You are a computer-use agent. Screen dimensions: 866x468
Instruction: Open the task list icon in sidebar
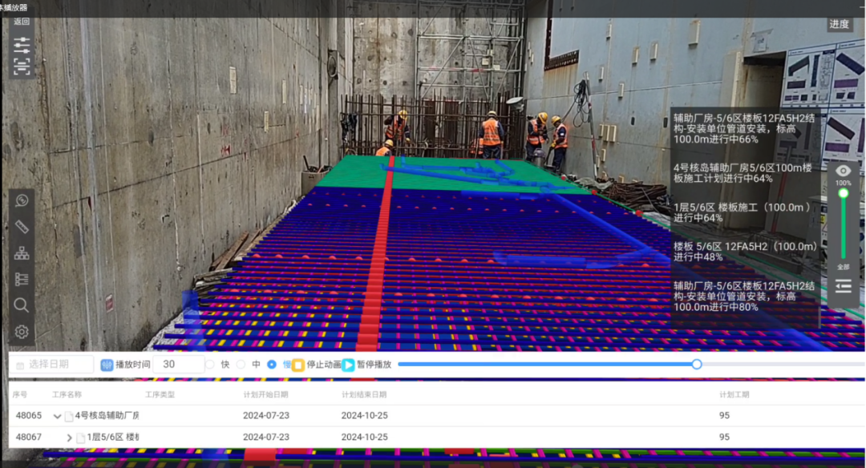[x=22, y=279]
